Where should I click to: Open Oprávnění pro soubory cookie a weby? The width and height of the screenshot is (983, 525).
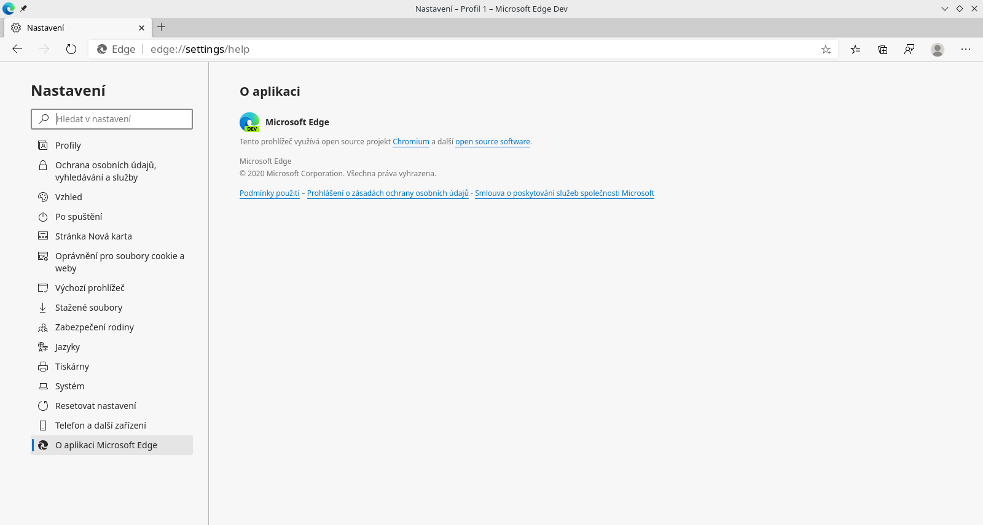click(112, 262)
